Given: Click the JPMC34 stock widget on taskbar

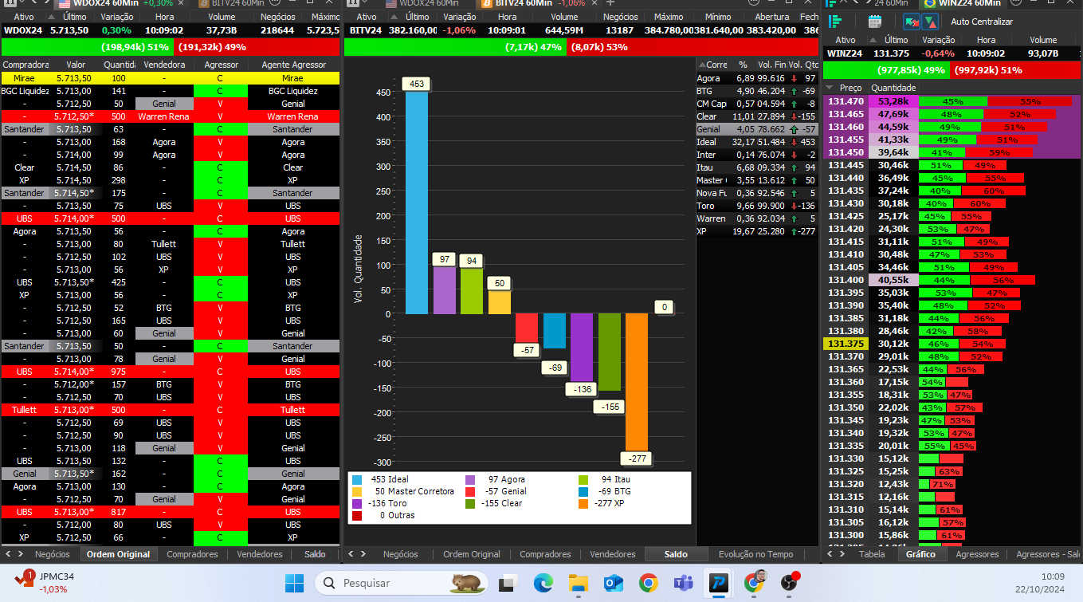Looking at the screenshot, I should pos(48,583).
